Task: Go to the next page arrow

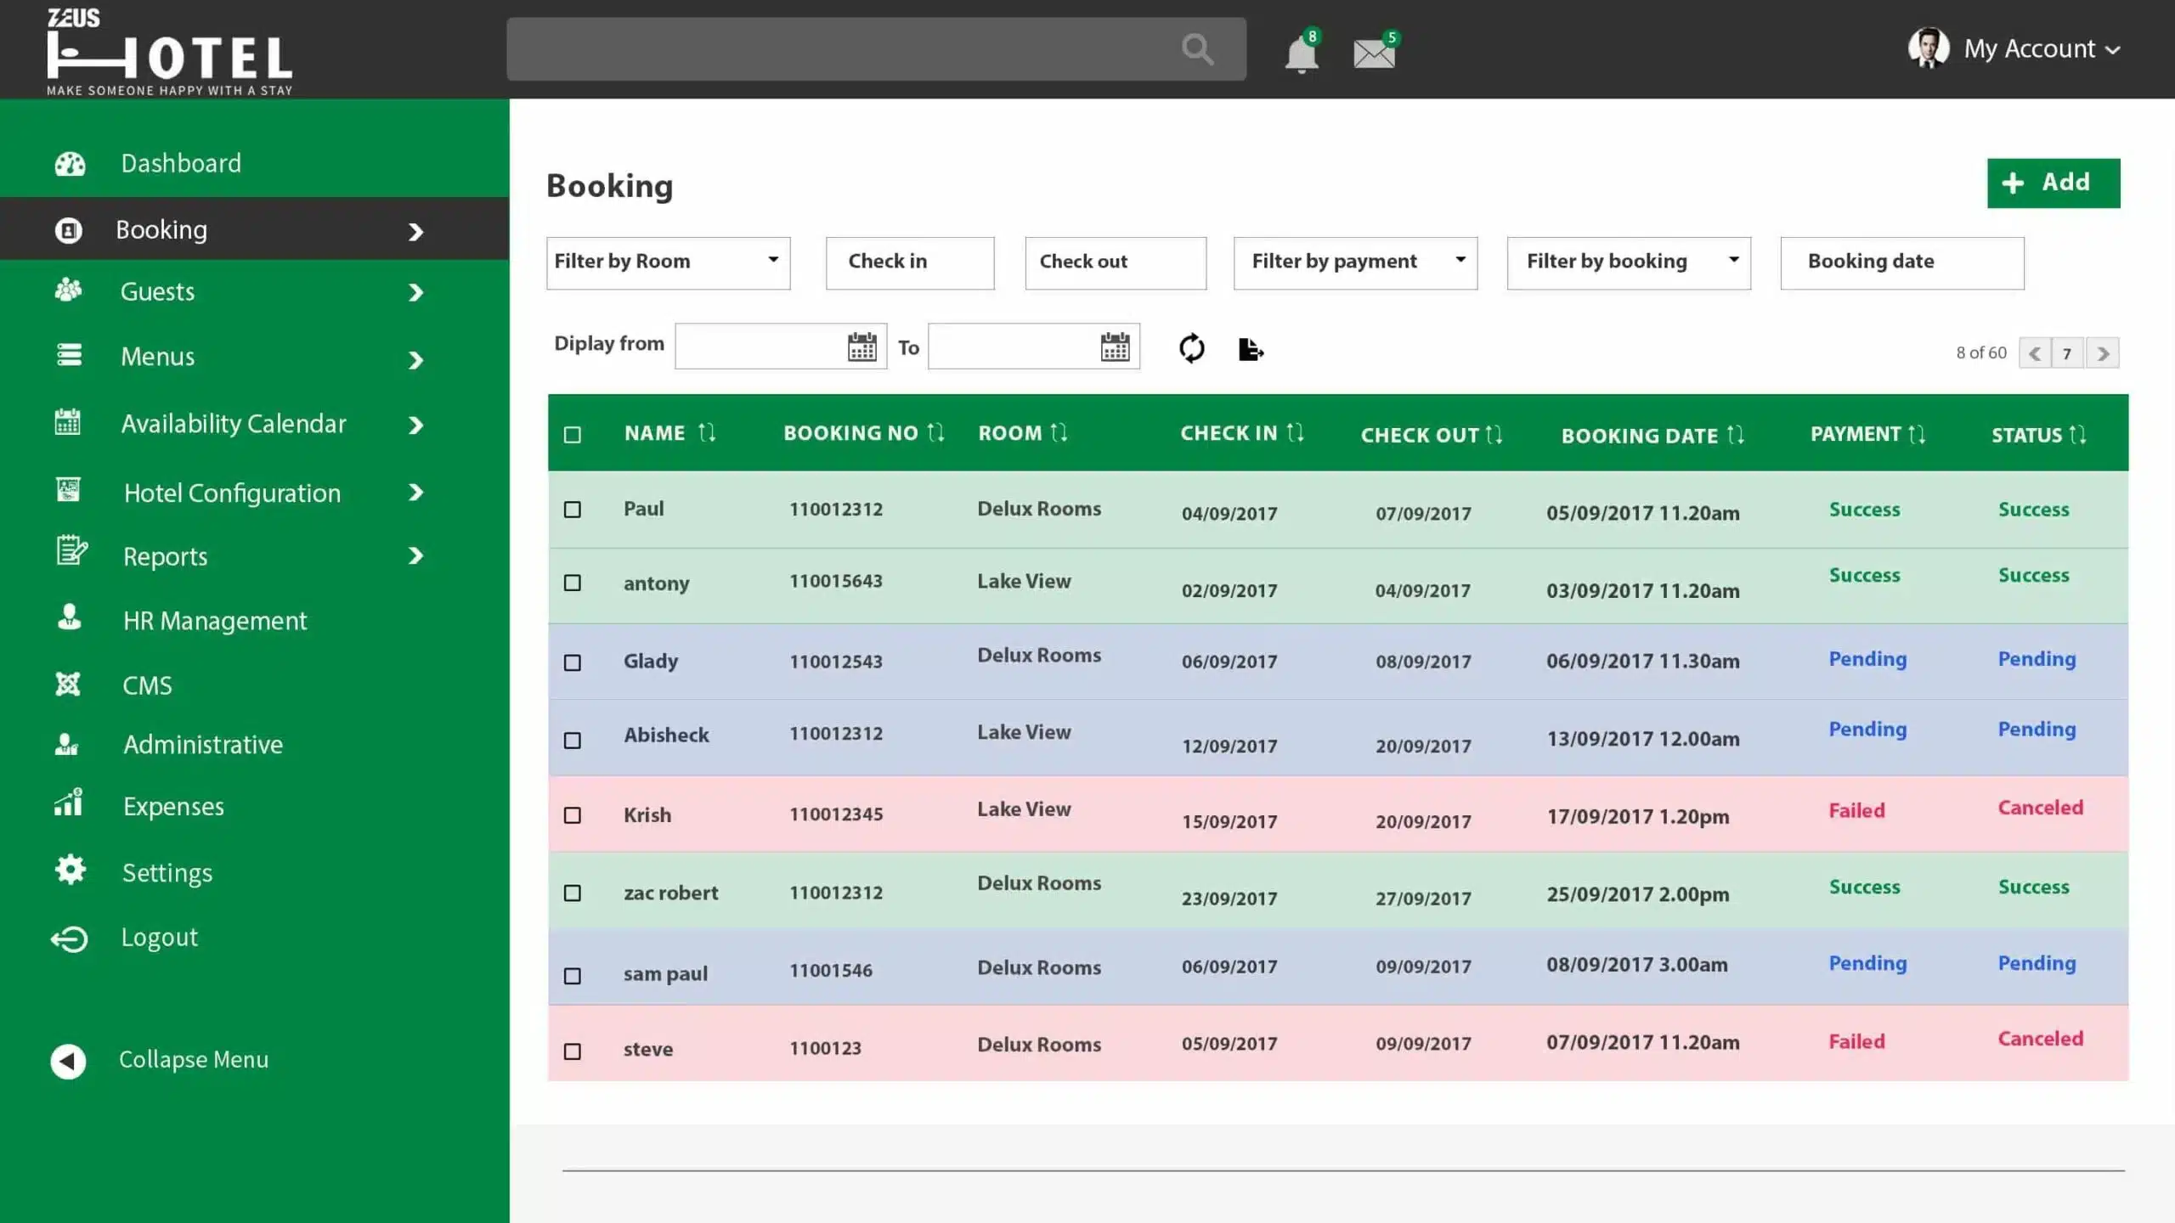Action: [2102, 353]
